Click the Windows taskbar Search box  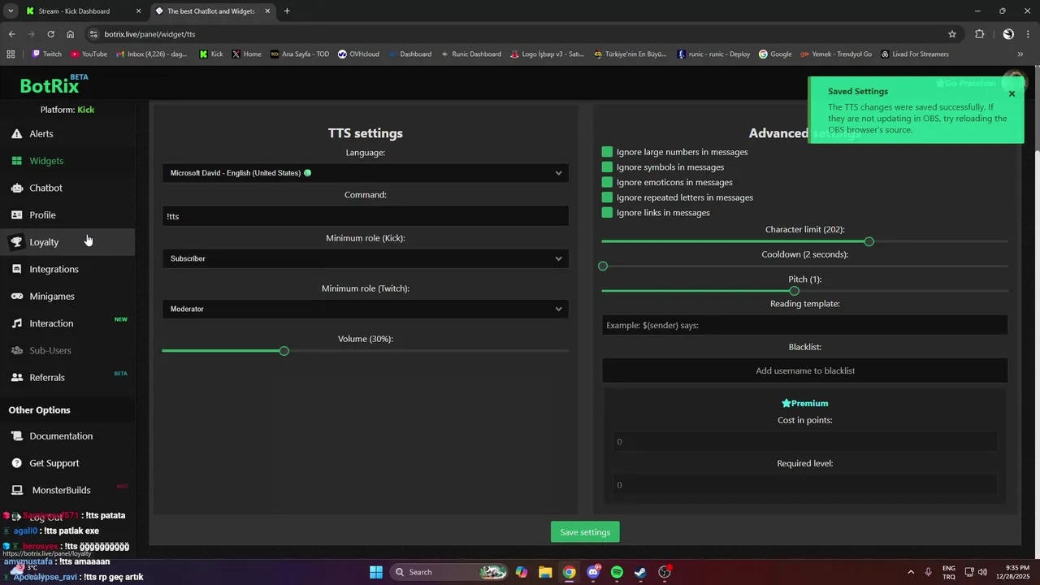[448, 572]
